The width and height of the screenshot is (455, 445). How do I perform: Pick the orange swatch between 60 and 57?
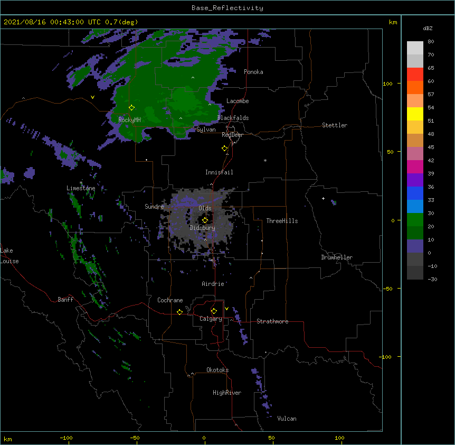pyautogui.click(x=415, y=87)
